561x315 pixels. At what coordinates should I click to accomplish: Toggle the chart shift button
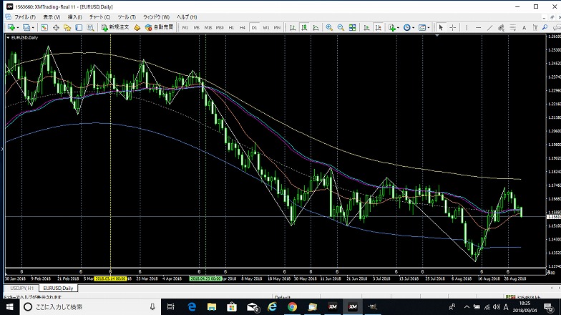point(376,27)
